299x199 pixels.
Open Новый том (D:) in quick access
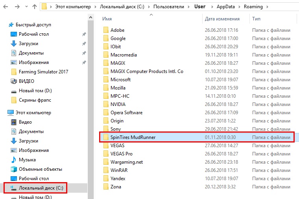(x=35, y=91)
